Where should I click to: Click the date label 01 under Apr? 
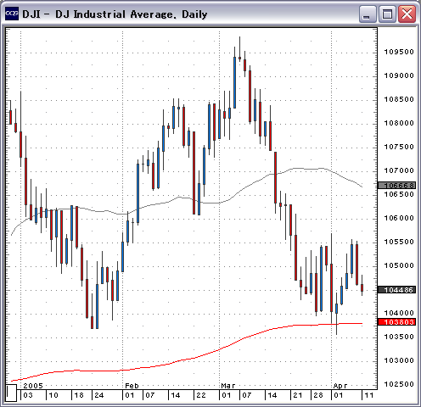(x=339, y=395)
